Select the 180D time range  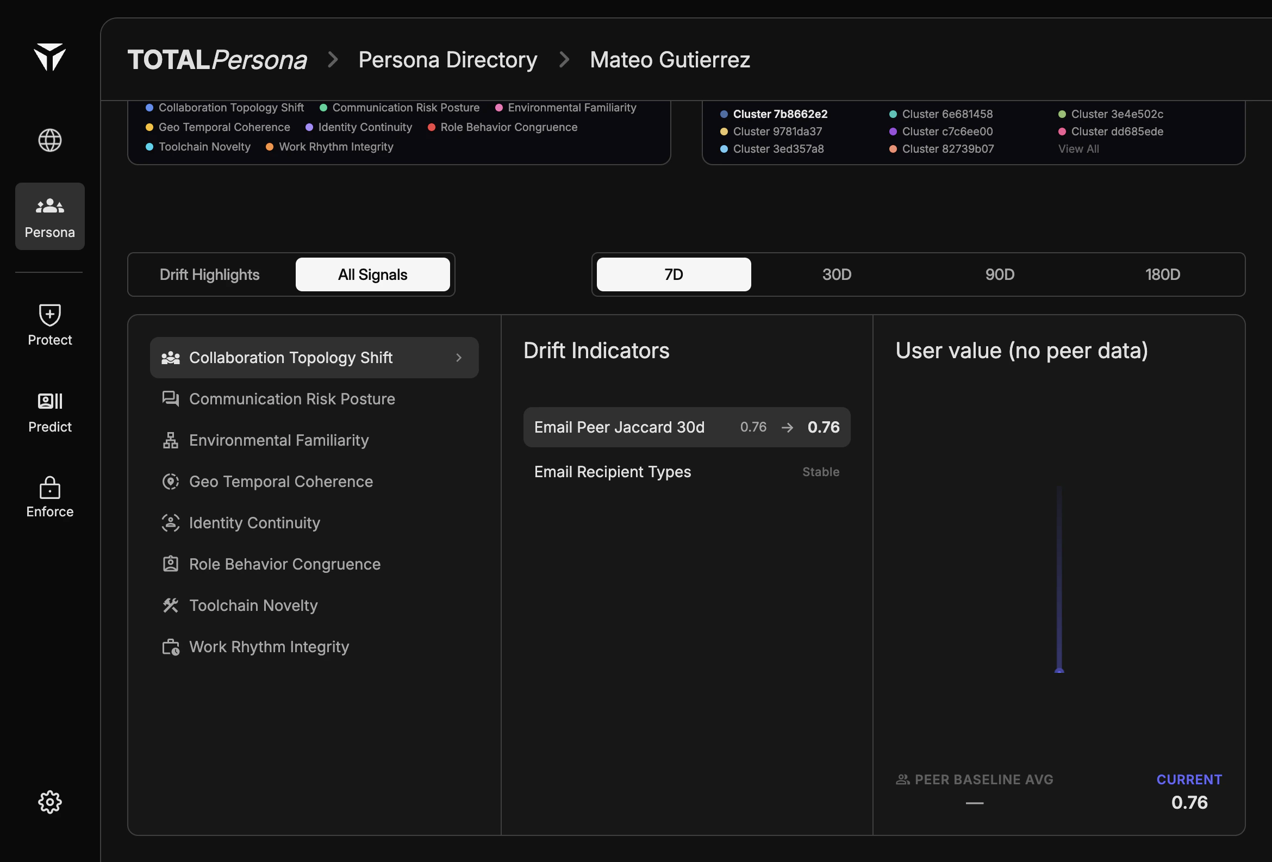1163,274
